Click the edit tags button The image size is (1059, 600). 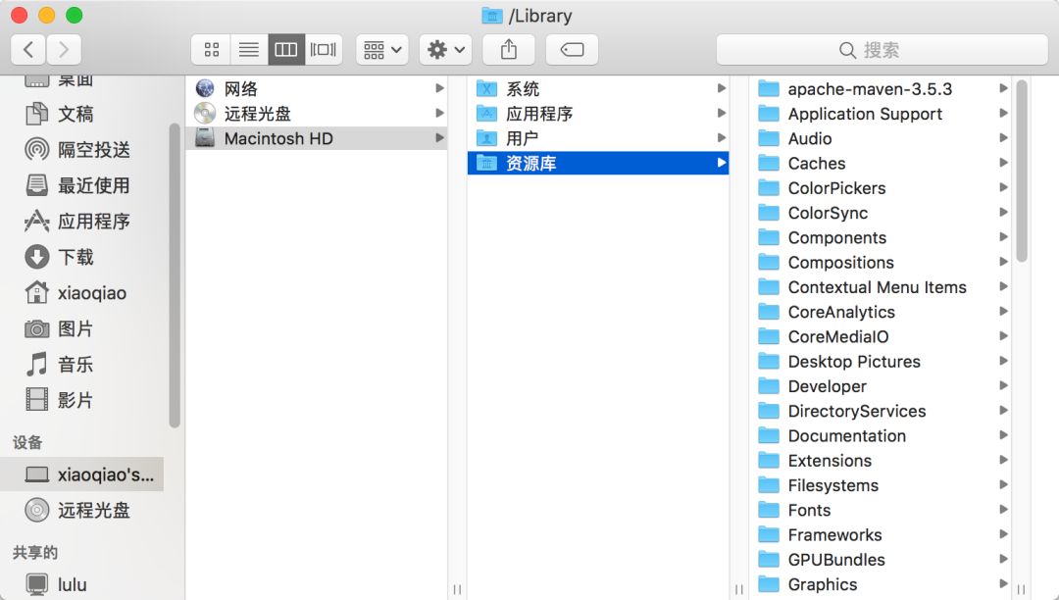[x=572, y=49]
